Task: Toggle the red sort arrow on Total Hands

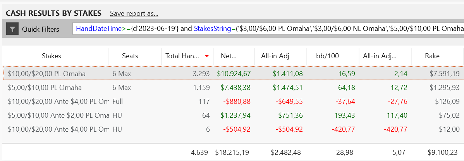Action: [x=207, y=56]
